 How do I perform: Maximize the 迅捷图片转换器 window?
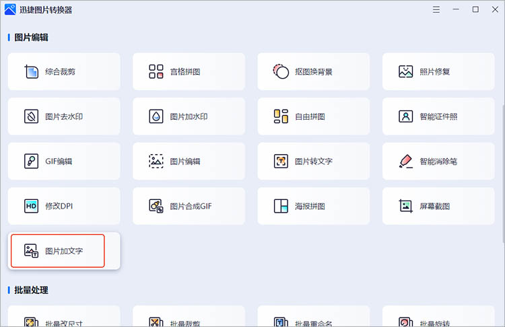coord(475,9)
